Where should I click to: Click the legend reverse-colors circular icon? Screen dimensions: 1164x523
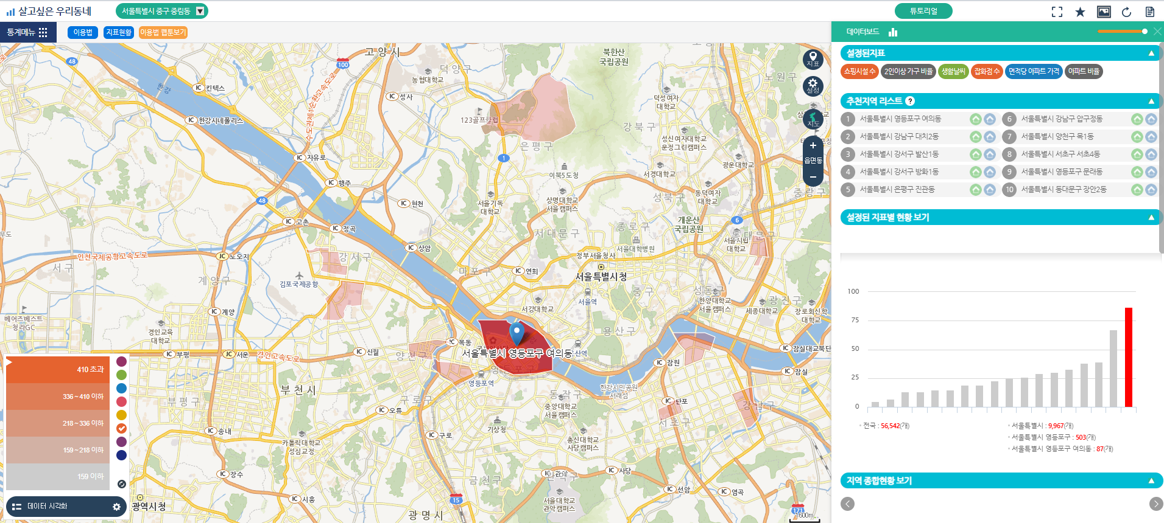click(x=121, y=484)
